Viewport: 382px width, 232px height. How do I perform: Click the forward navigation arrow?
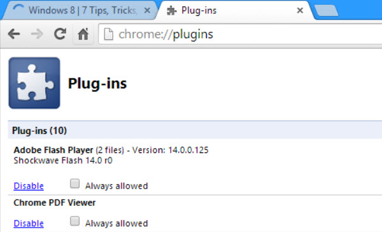coord(37,34)
